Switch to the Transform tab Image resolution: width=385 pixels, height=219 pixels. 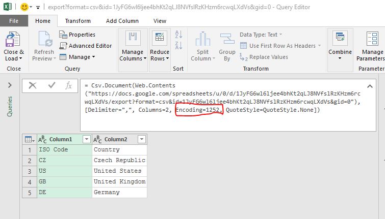[x=78, y=21]
